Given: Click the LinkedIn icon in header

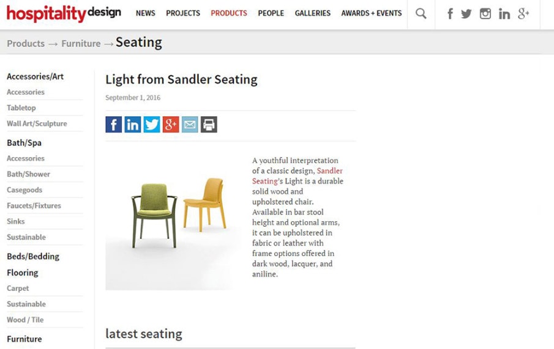Looking at the screenshot, I should (x=504, y=13).
